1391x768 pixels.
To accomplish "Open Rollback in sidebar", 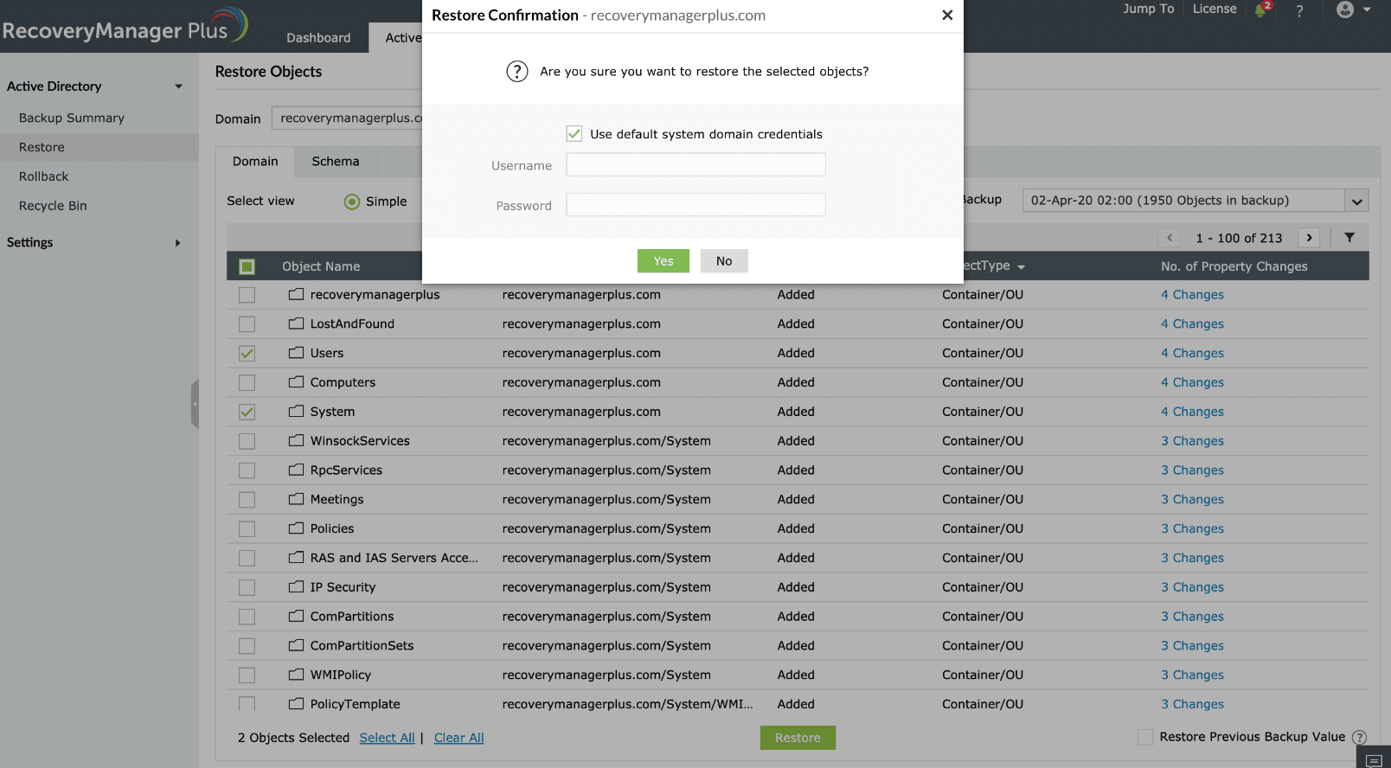I will [x=44, y=176].
